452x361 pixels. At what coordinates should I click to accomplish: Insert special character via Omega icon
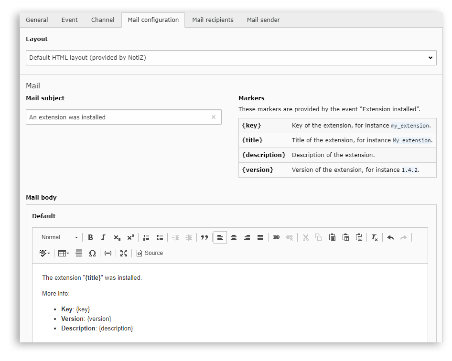[x=92, y=253]
